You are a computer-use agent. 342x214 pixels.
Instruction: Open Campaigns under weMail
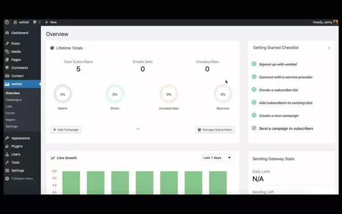click(14, 99)
